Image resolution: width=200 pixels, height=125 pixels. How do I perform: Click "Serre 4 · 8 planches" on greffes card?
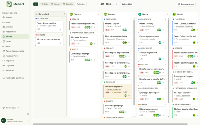114,89
